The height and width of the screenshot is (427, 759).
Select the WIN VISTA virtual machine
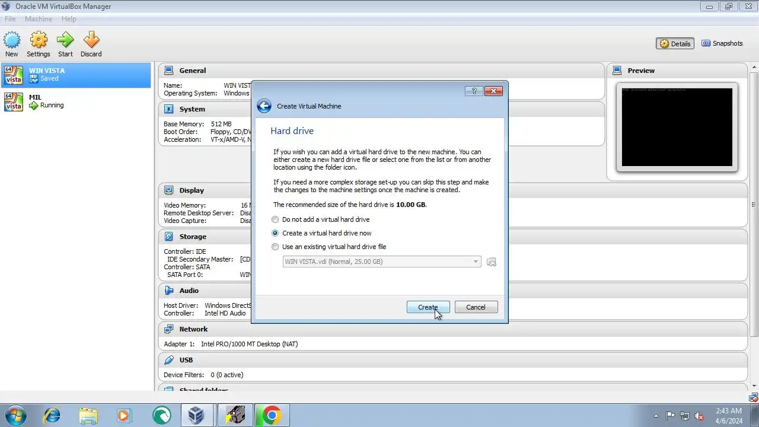point(76,75)
